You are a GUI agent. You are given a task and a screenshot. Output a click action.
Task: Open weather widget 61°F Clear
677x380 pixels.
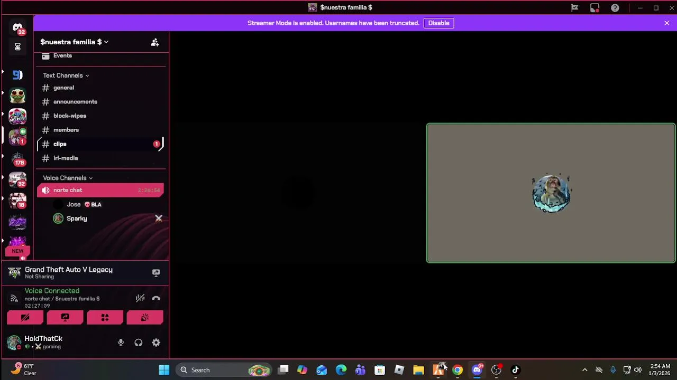pyautogui.click(x=24, y=369)
